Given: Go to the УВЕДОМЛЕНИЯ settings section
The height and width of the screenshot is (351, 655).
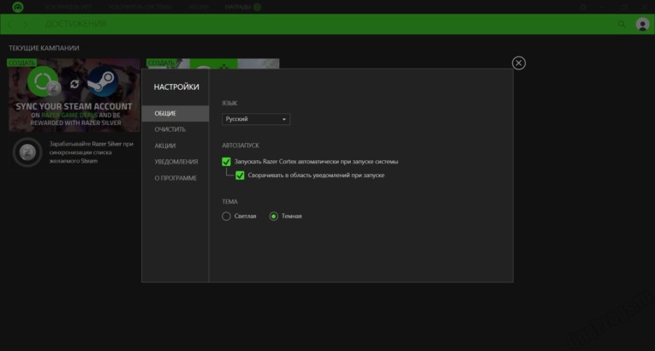Looking at the screenshot, I should pyautogui.click(x=175, y=162).
